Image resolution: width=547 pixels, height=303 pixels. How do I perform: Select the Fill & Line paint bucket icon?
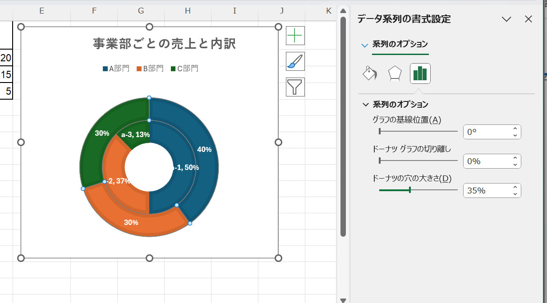pyautogui.click(x=370, y=73)
